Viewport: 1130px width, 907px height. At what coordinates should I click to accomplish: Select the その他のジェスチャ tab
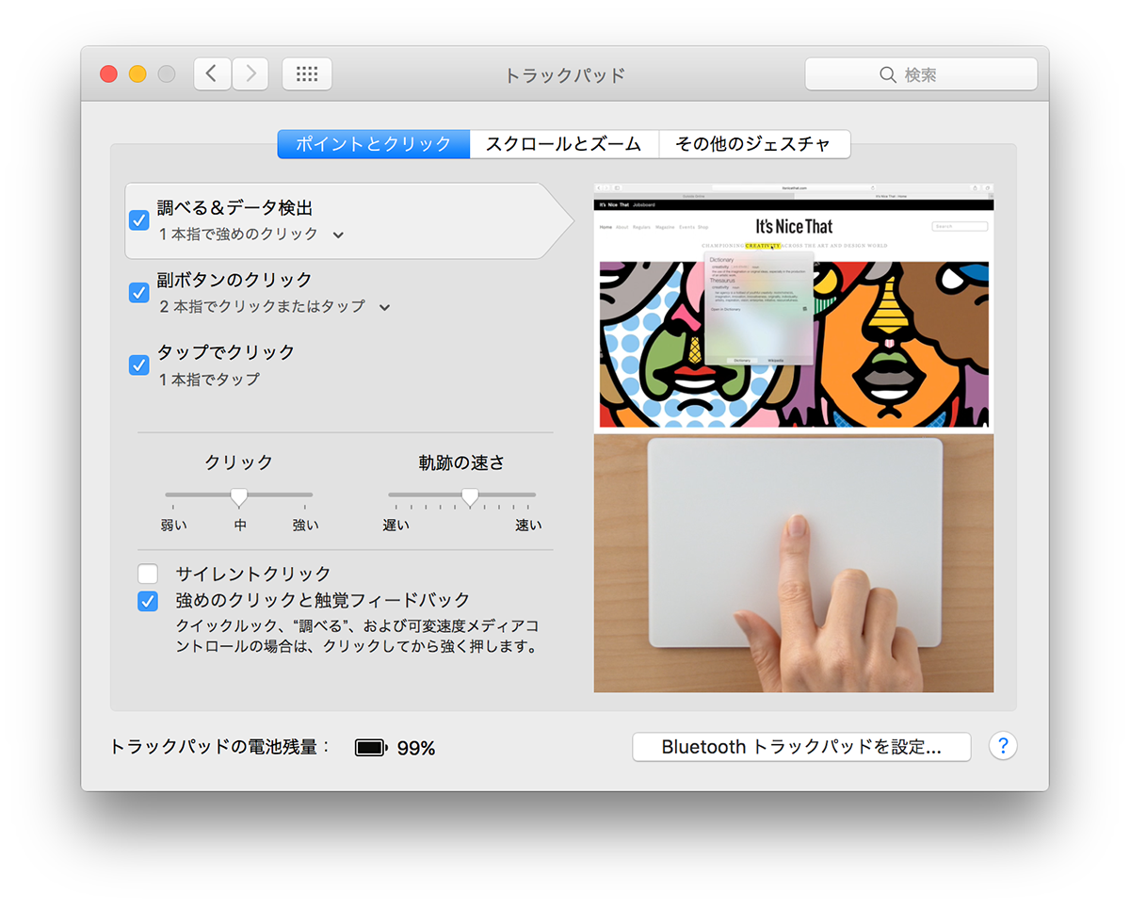tap(753, 143)
